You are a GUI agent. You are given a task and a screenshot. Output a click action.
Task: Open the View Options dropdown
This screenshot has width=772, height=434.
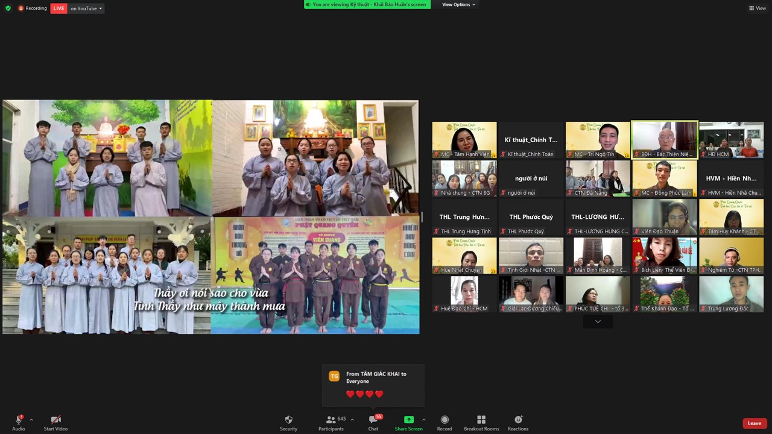458,5
